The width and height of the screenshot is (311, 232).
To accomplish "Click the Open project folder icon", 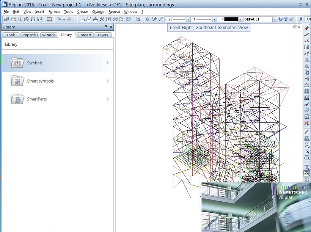I will (26, 19).
